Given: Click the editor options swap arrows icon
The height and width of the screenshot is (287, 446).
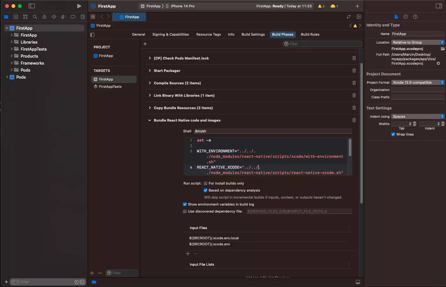Looking at the screenshot, I should pos(349,17).
